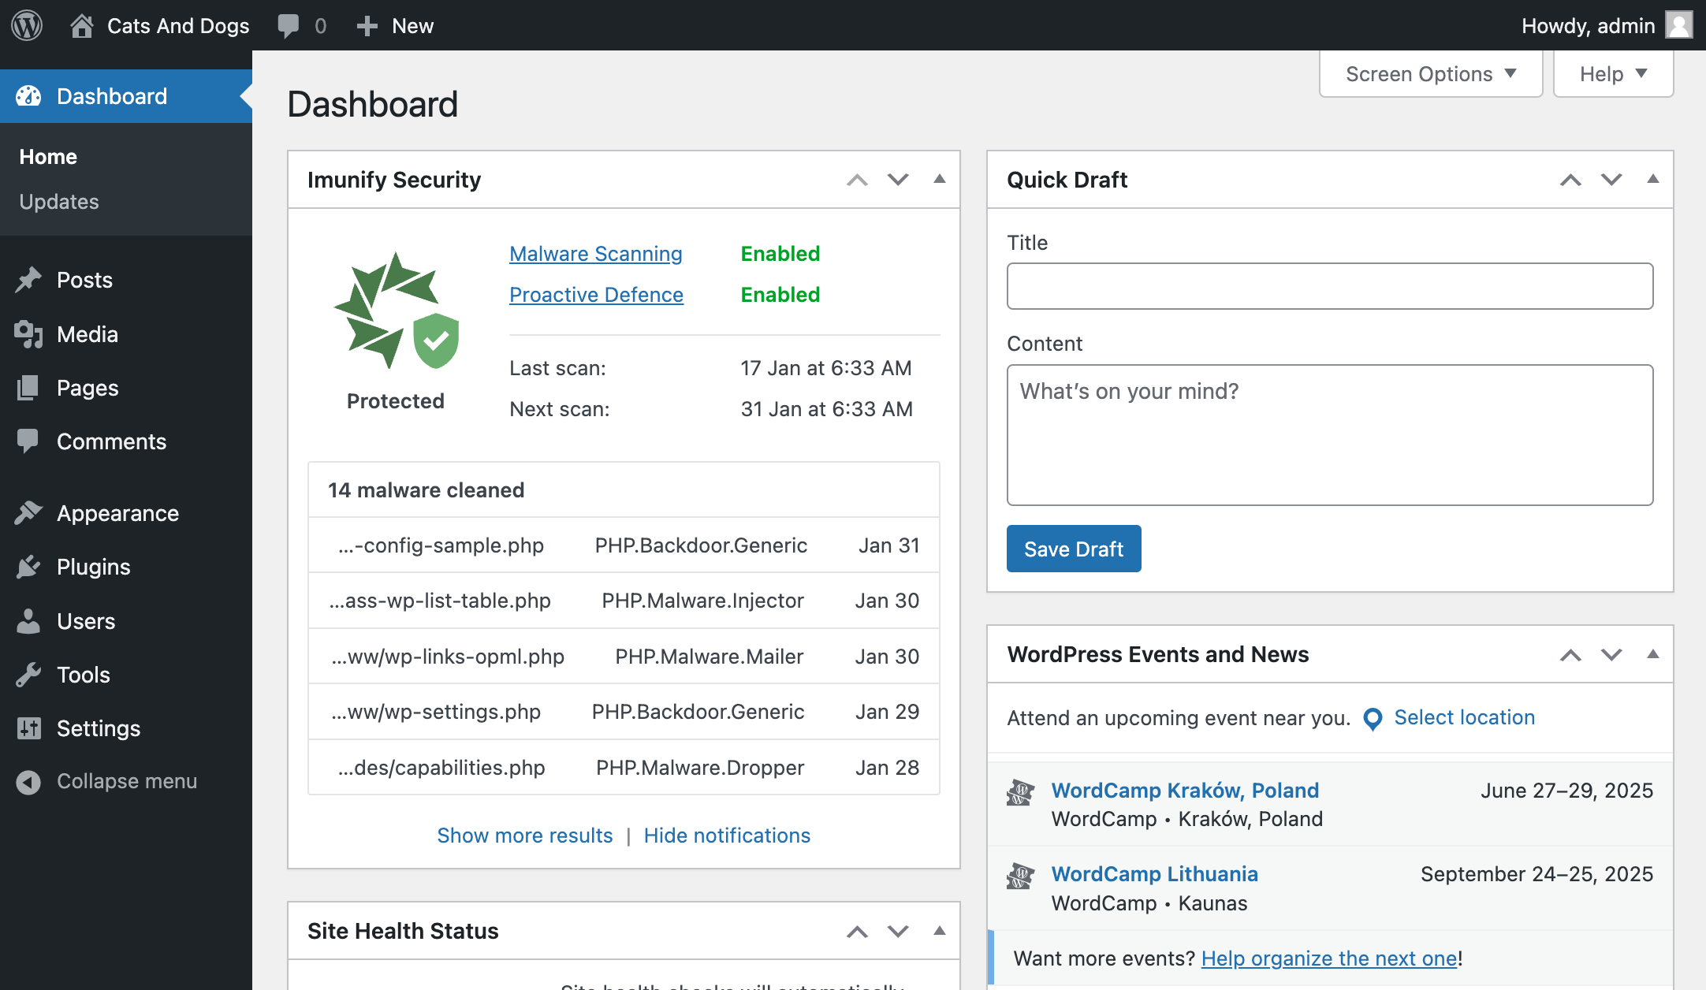
Task: Click the Users person icon
Action: [x=28, y=620]
